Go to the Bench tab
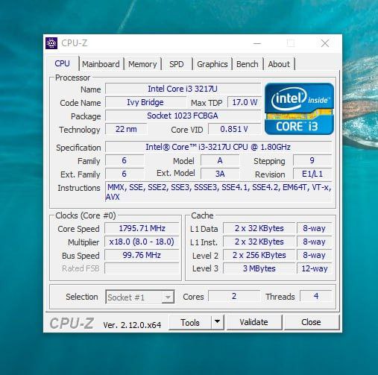This screenshot has width=378, height=375. pyautogui.click(x=248, y=64)
